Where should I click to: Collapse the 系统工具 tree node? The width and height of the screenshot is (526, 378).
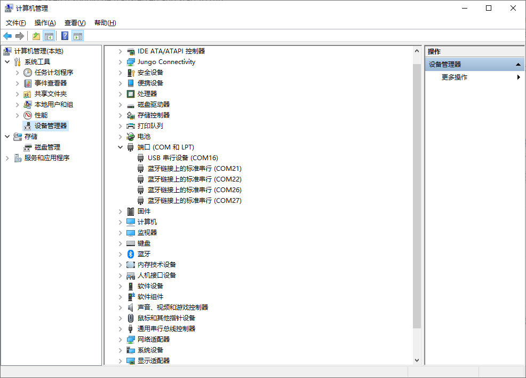pos(7,62)
